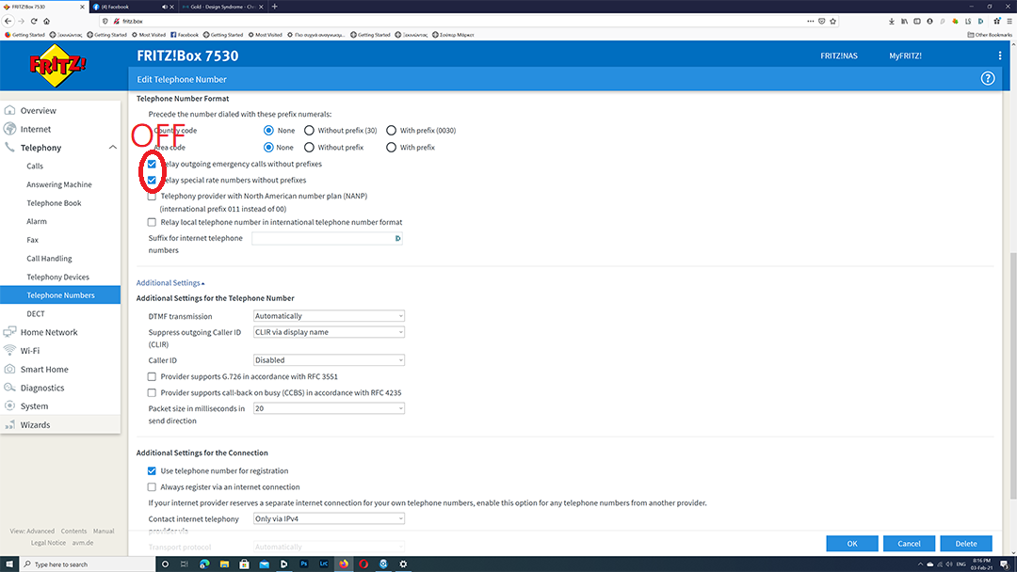The image size is (1017, 572).
Task: Select With prefix (0030) country code option
Action: pyautogui.click(x=391, y=130)
